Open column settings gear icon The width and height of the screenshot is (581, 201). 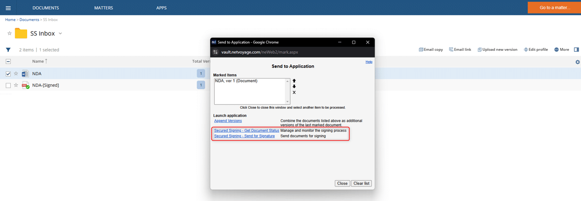[x=577, y=62]
